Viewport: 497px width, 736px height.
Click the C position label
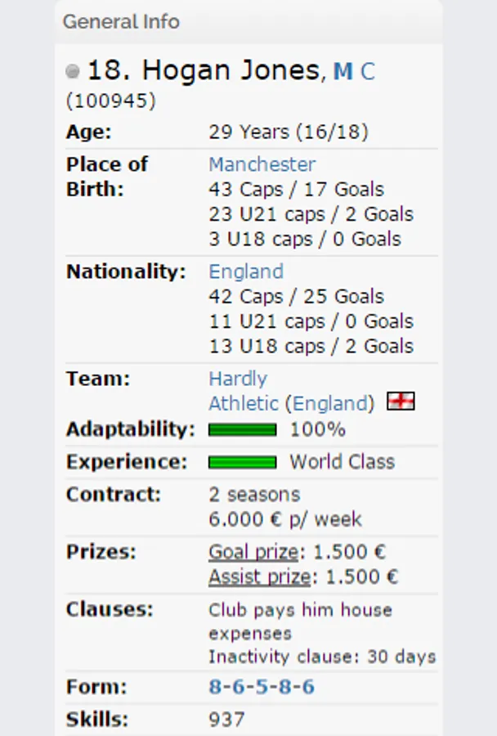(x=368, y=72)
